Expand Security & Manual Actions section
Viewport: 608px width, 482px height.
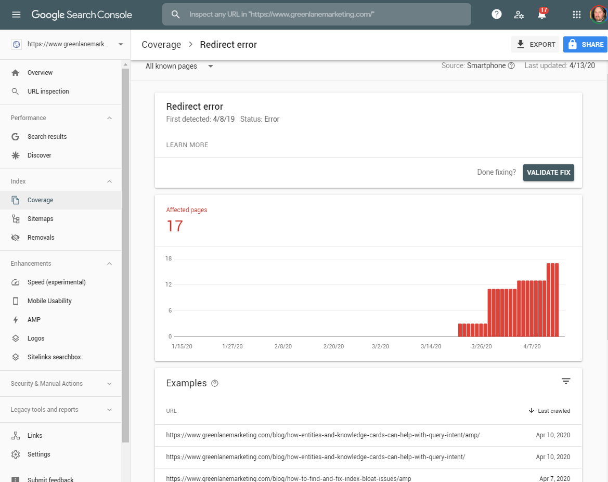(109, 384)
